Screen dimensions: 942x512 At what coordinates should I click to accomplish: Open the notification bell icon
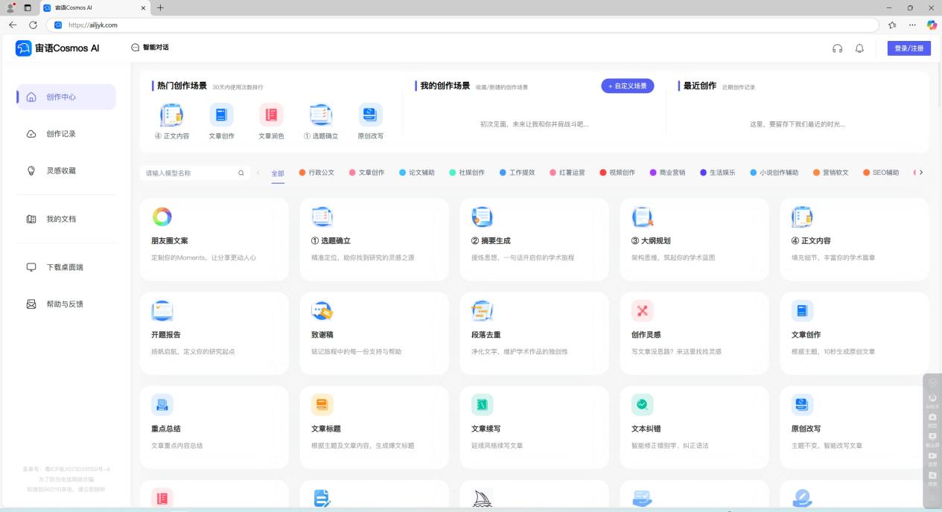859,48
